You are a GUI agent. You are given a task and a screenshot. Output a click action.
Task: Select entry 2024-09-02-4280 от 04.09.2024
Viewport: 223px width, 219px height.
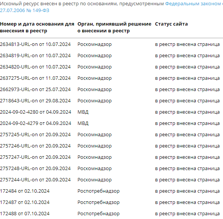point(36,112)
